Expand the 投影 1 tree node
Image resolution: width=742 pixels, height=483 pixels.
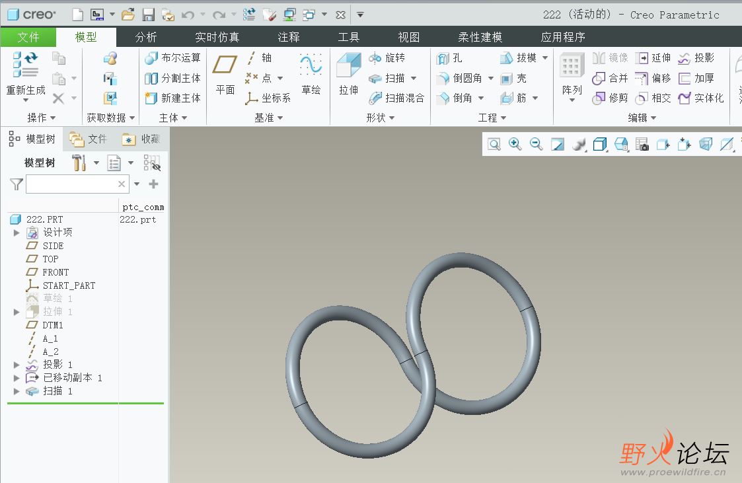click(17, 365)
